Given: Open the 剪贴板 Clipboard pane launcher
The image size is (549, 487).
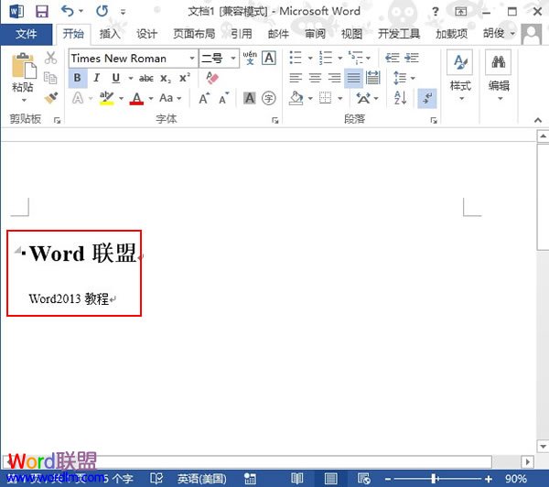Looking at the screenshot, I should click(57, 121).
